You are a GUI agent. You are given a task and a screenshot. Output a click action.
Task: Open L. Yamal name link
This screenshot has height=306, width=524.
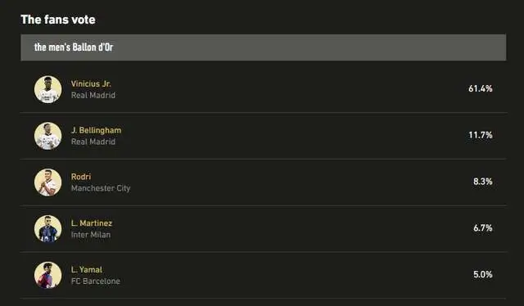[x=87, y=269]
